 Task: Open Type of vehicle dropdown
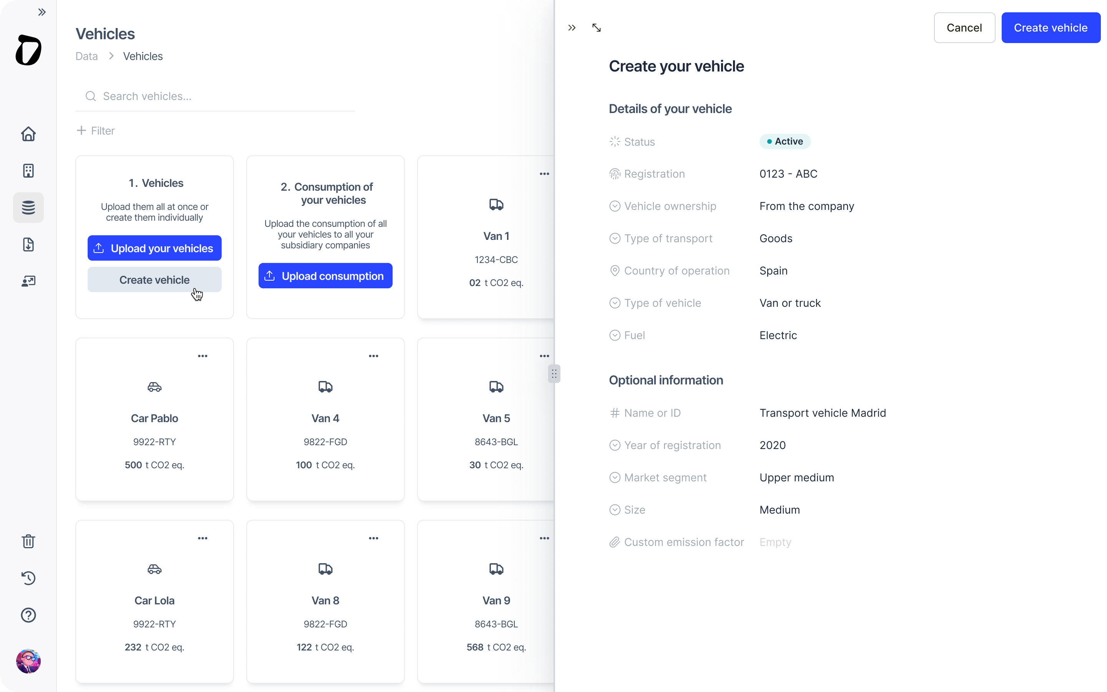790,303
